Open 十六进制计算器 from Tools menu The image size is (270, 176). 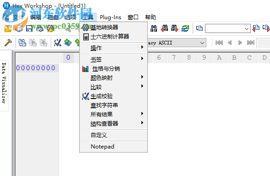click(113, 37)
